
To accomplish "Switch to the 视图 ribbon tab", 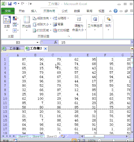I will pyautogui.click(x=101, y=11).
